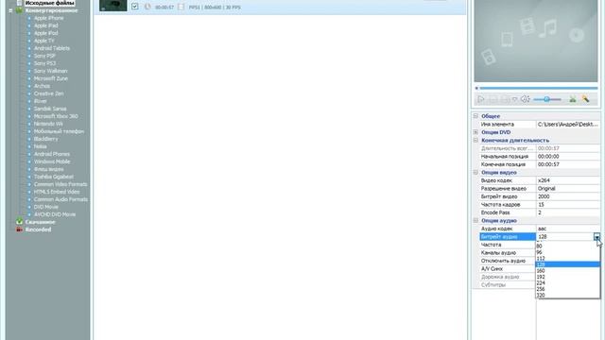Select the Apple iPad preset
The image size is (605, 340).
click(x=45, y=25)
